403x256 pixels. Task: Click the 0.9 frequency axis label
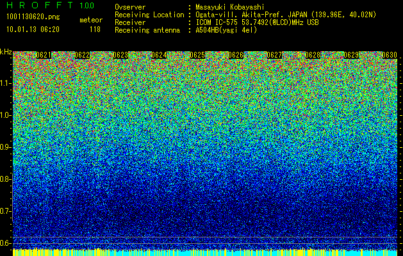[5, 147]
